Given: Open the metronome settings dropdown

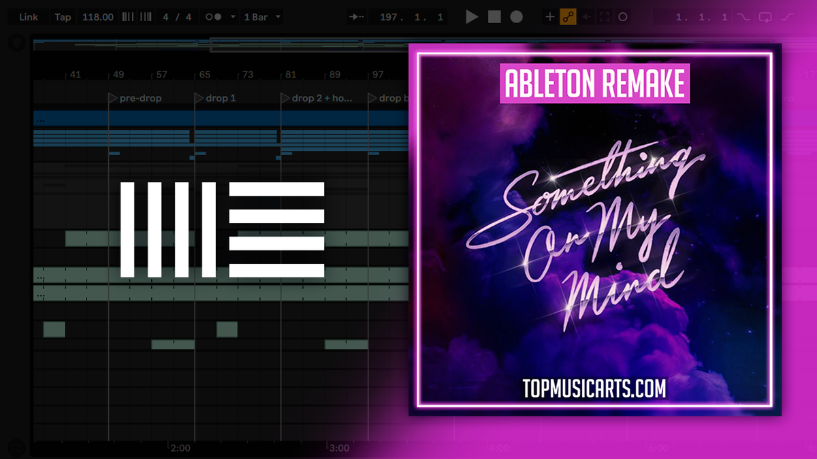Looking at the screenshot, I should pos(231,17).
